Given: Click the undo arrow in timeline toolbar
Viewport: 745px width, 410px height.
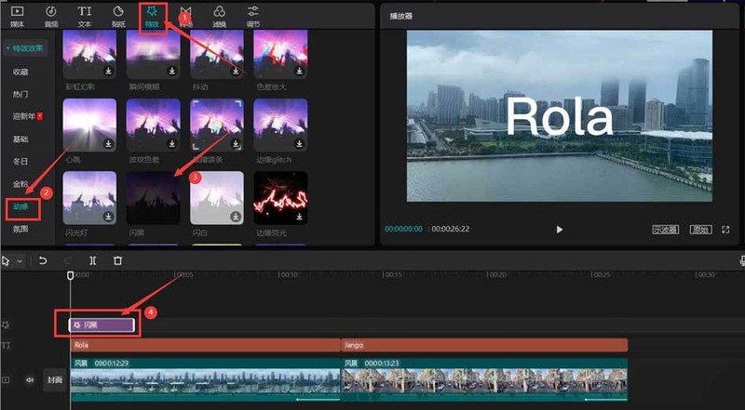Looking at the screenshot, I should (43, 261).
